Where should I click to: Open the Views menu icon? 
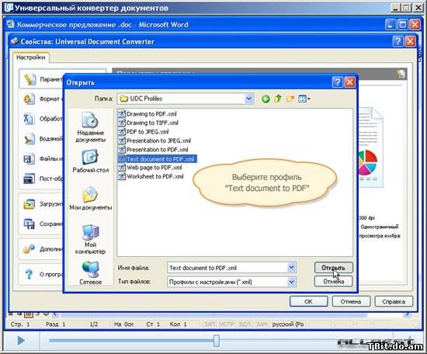coord(304,99)
